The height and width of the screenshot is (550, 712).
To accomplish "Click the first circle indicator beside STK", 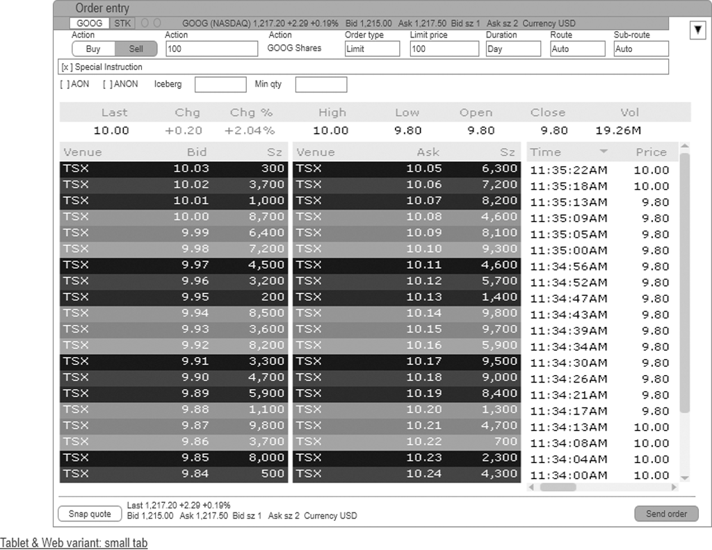I will click(x=145, y=23).
